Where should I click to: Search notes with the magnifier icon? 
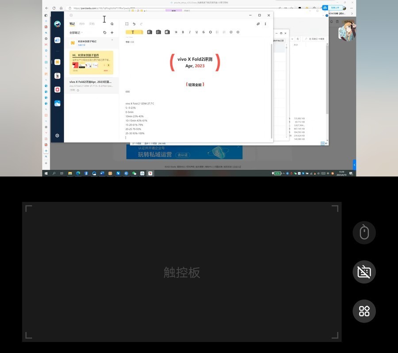tap(112, 24)
